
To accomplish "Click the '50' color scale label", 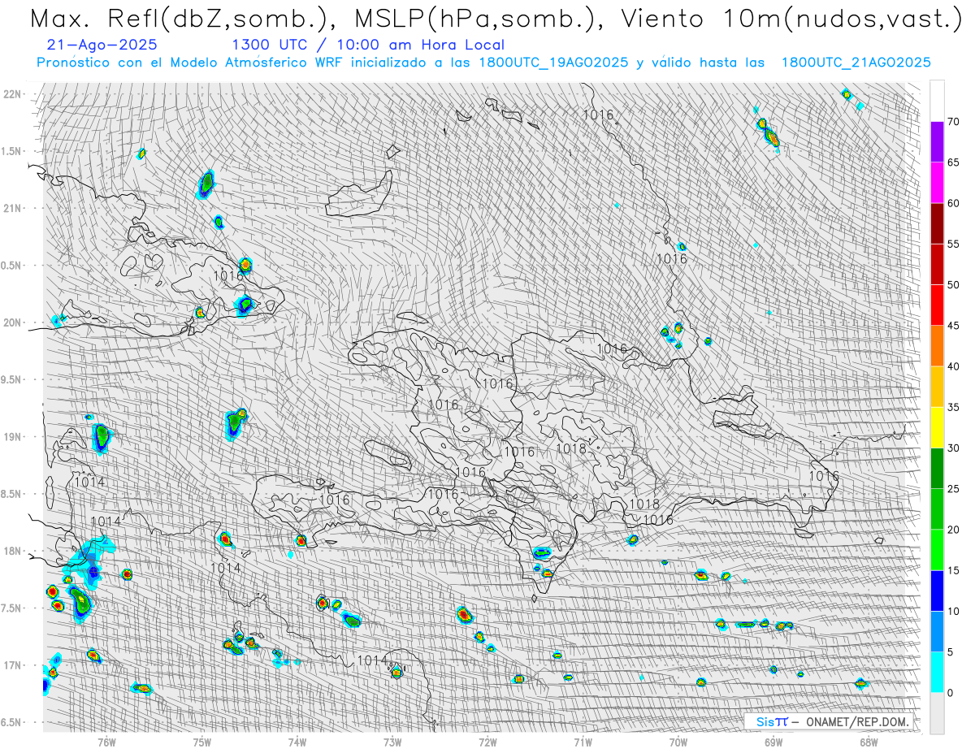I will coord(954,285).
